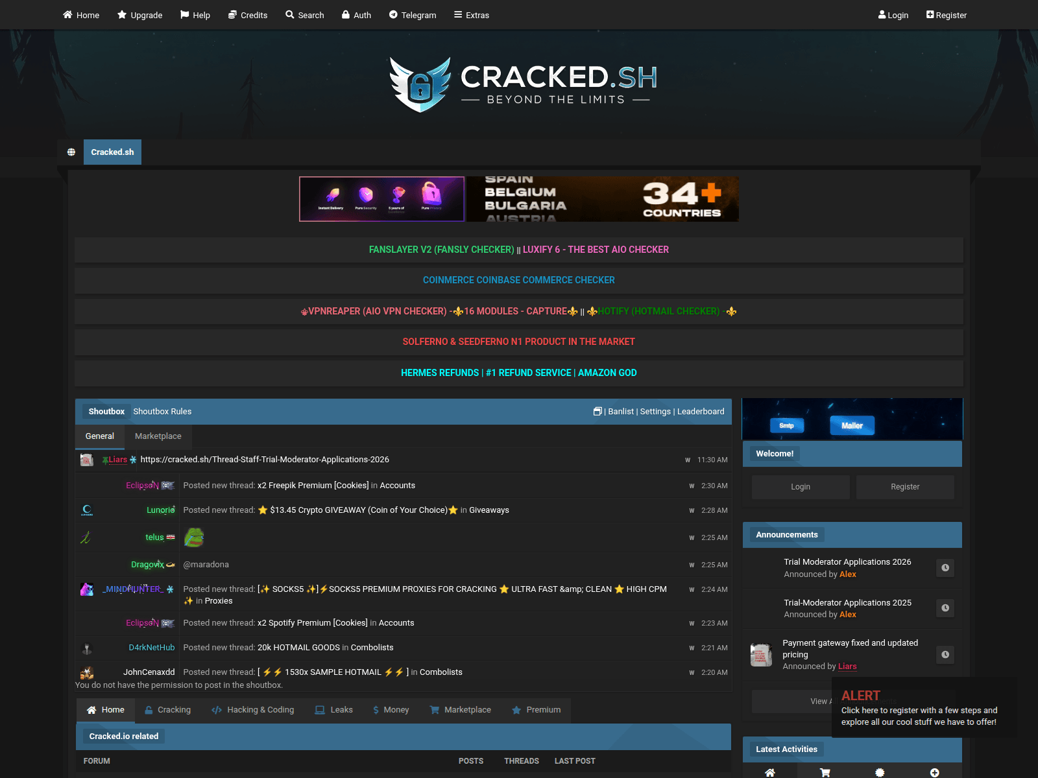Click the _MINDHUNTER_ avatar in the shoutbox
Image resolution: width=1038 pixels, height=778 pixels.
tap(87, 589)
